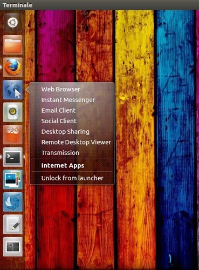199x270 pixels.
Task: Select Email Client in quicklist
Action: coord(58,110)
